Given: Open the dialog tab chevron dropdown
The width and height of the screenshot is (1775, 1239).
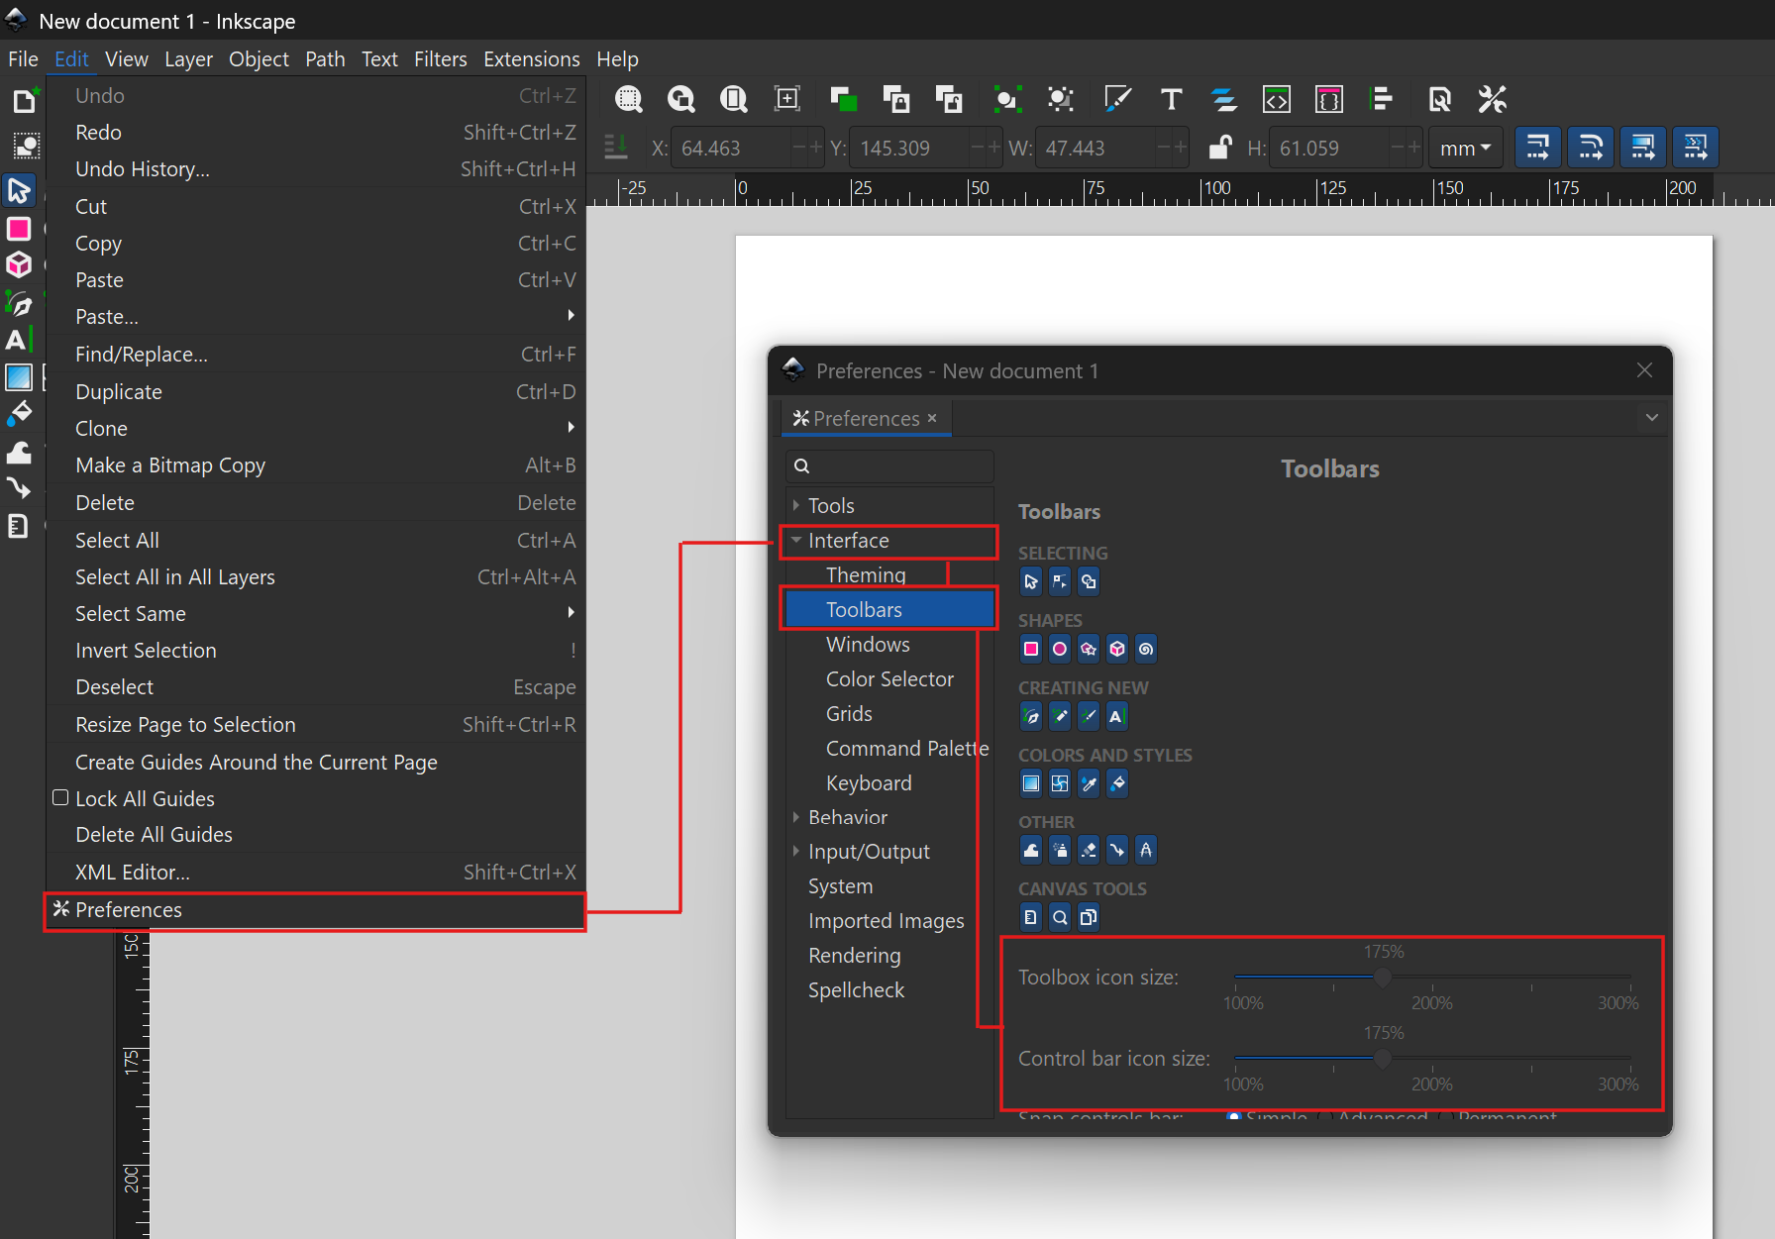Looking at the screenshot, I should 1652,418.
